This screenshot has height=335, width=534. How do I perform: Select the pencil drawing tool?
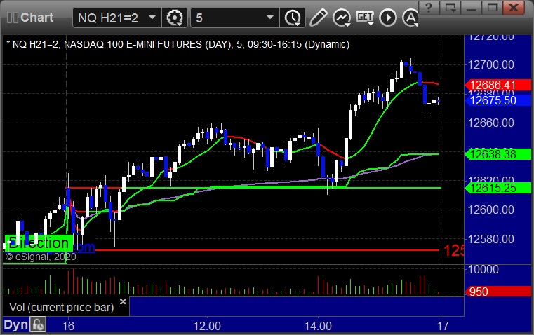click(318, 18)
